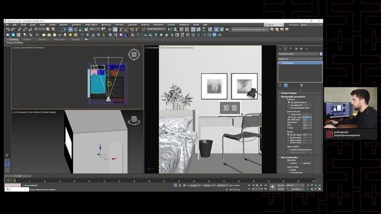The height and width of the screenshot is (214, 381).
Task: Click the ViewCube in the Top viewport
Action: 134,55
